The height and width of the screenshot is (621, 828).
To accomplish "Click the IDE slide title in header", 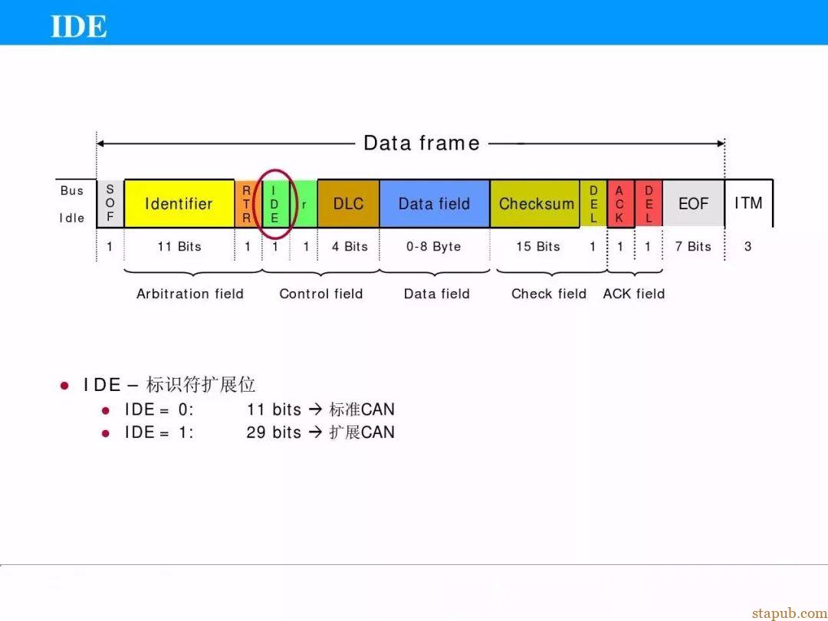I will click(79, 27).
